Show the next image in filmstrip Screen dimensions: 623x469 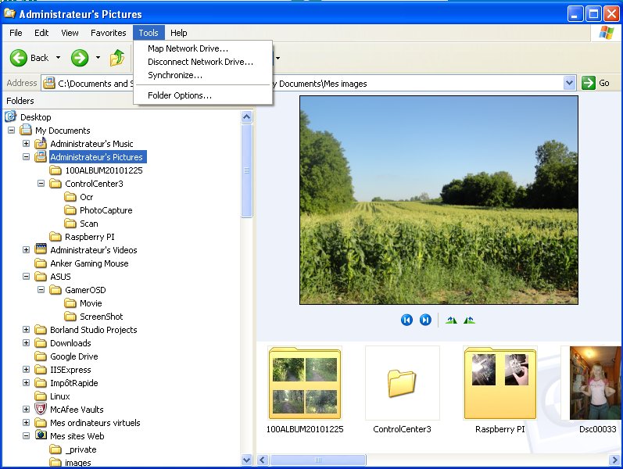[425, 320]
